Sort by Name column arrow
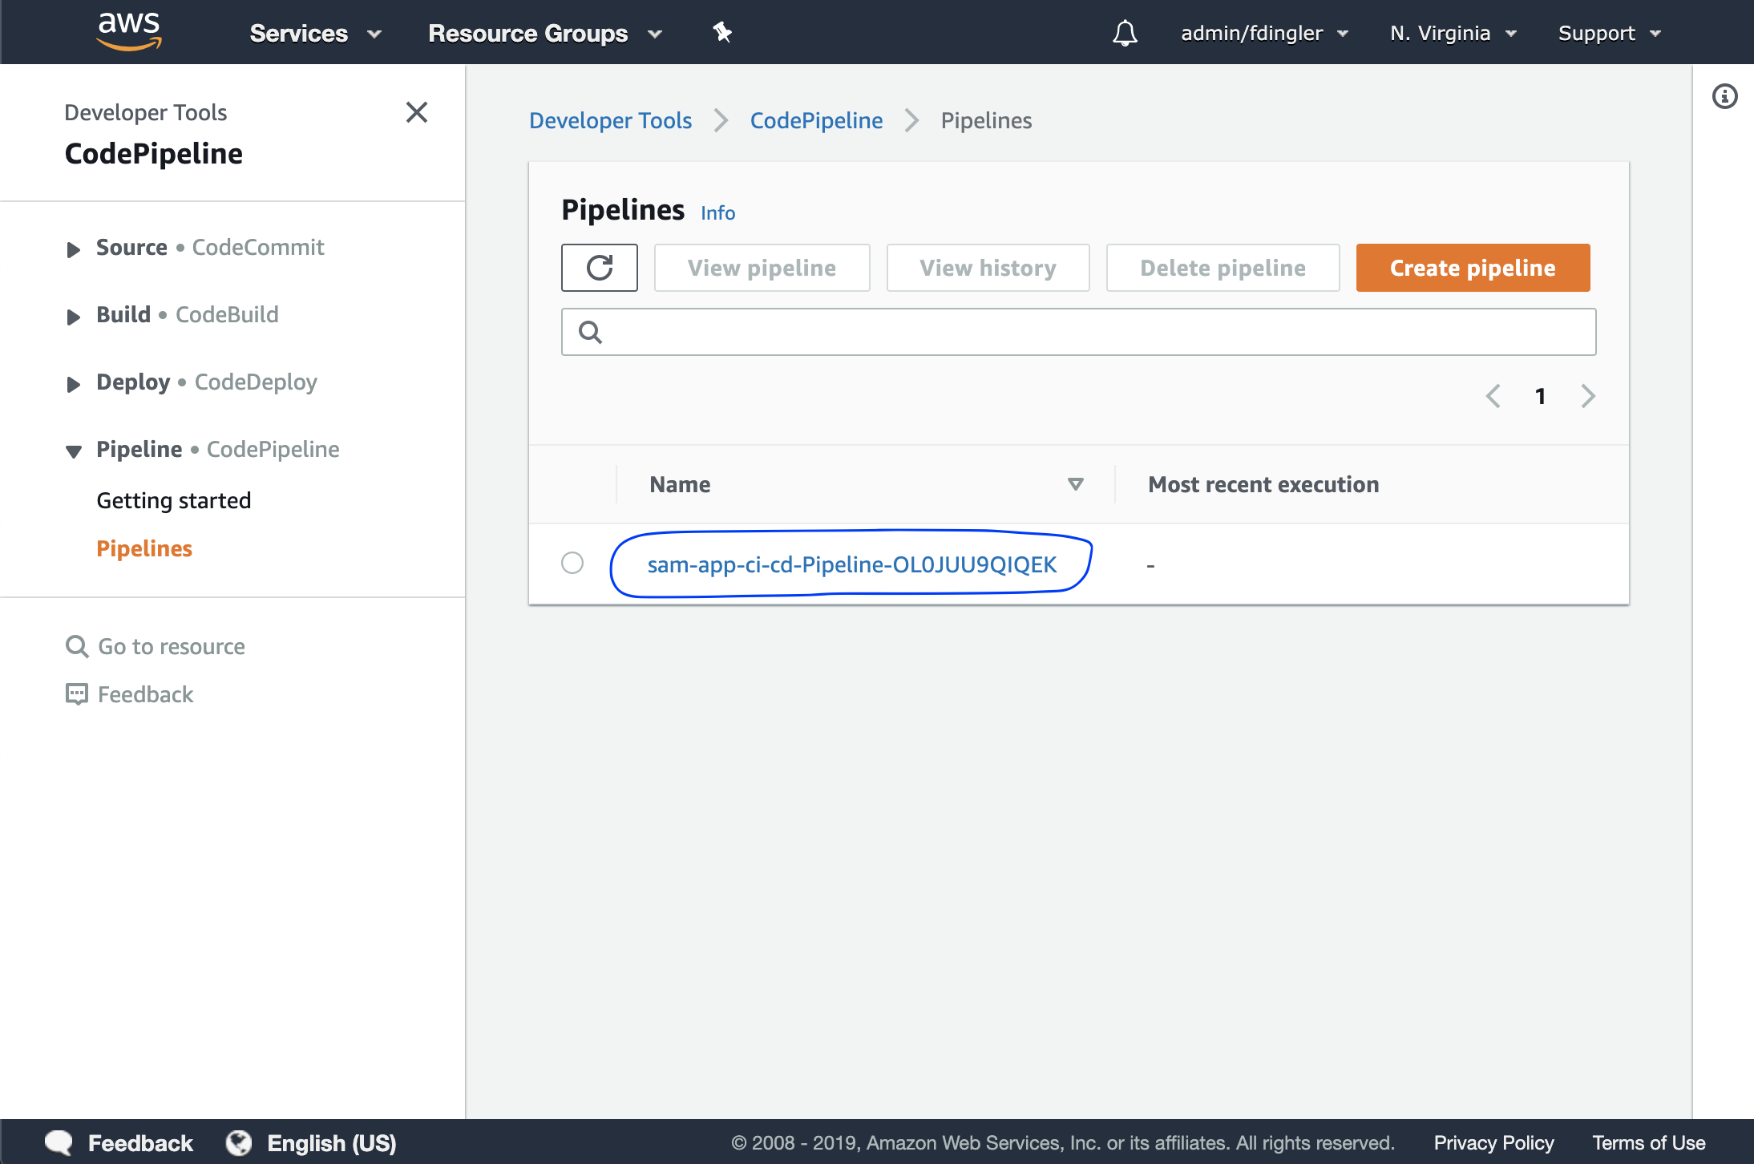Screen dimensions: 1754x1164 click(x=1076, y=484)
